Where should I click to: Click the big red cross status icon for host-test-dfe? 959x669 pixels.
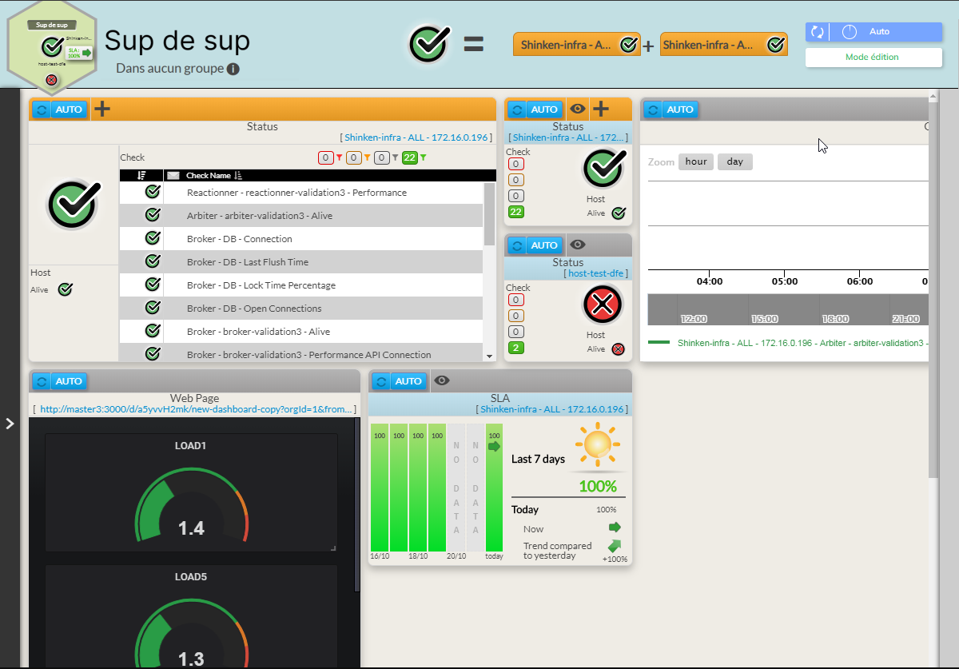[603, 305]
